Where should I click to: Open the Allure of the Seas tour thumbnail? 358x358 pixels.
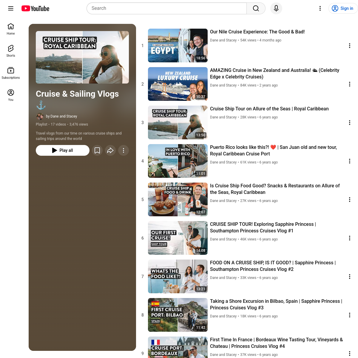[x=178, y=122]
